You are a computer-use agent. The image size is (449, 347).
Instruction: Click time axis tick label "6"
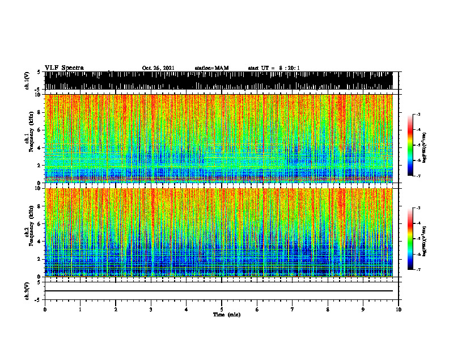(257, 310)
